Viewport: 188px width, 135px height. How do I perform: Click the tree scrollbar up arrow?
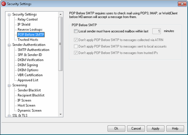[61, 14]
